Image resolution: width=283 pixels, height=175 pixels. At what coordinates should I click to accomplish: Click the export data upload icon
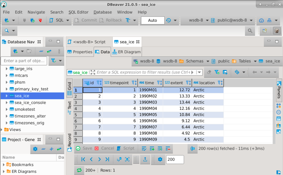145,159
